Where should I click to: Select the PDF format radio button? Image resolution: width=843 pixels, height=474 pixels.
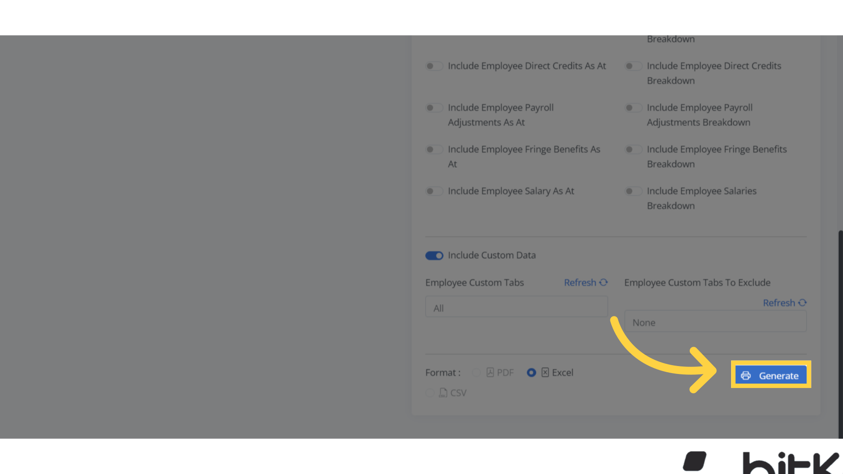click(x=476, y=372)
